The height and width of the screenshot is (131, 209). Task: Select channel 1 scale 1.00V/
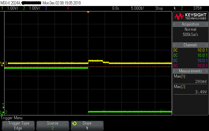(13, 8)
